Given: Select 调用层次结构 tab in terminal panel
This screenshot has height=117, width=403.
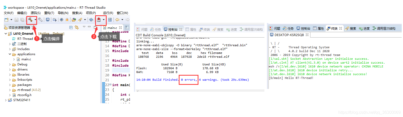Looking at the screenshot, I should point(384,28).
